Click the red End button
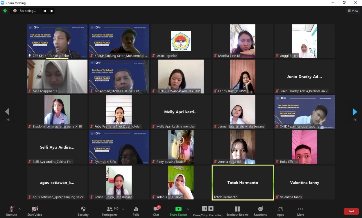The image size is (362, 218). coord(351,211)
